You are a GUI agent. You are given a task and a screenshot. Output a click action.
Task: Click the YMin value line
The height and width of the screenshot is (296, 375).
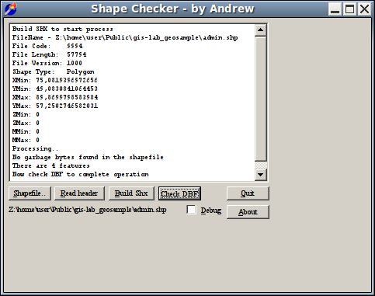click(x=55, y=89)
